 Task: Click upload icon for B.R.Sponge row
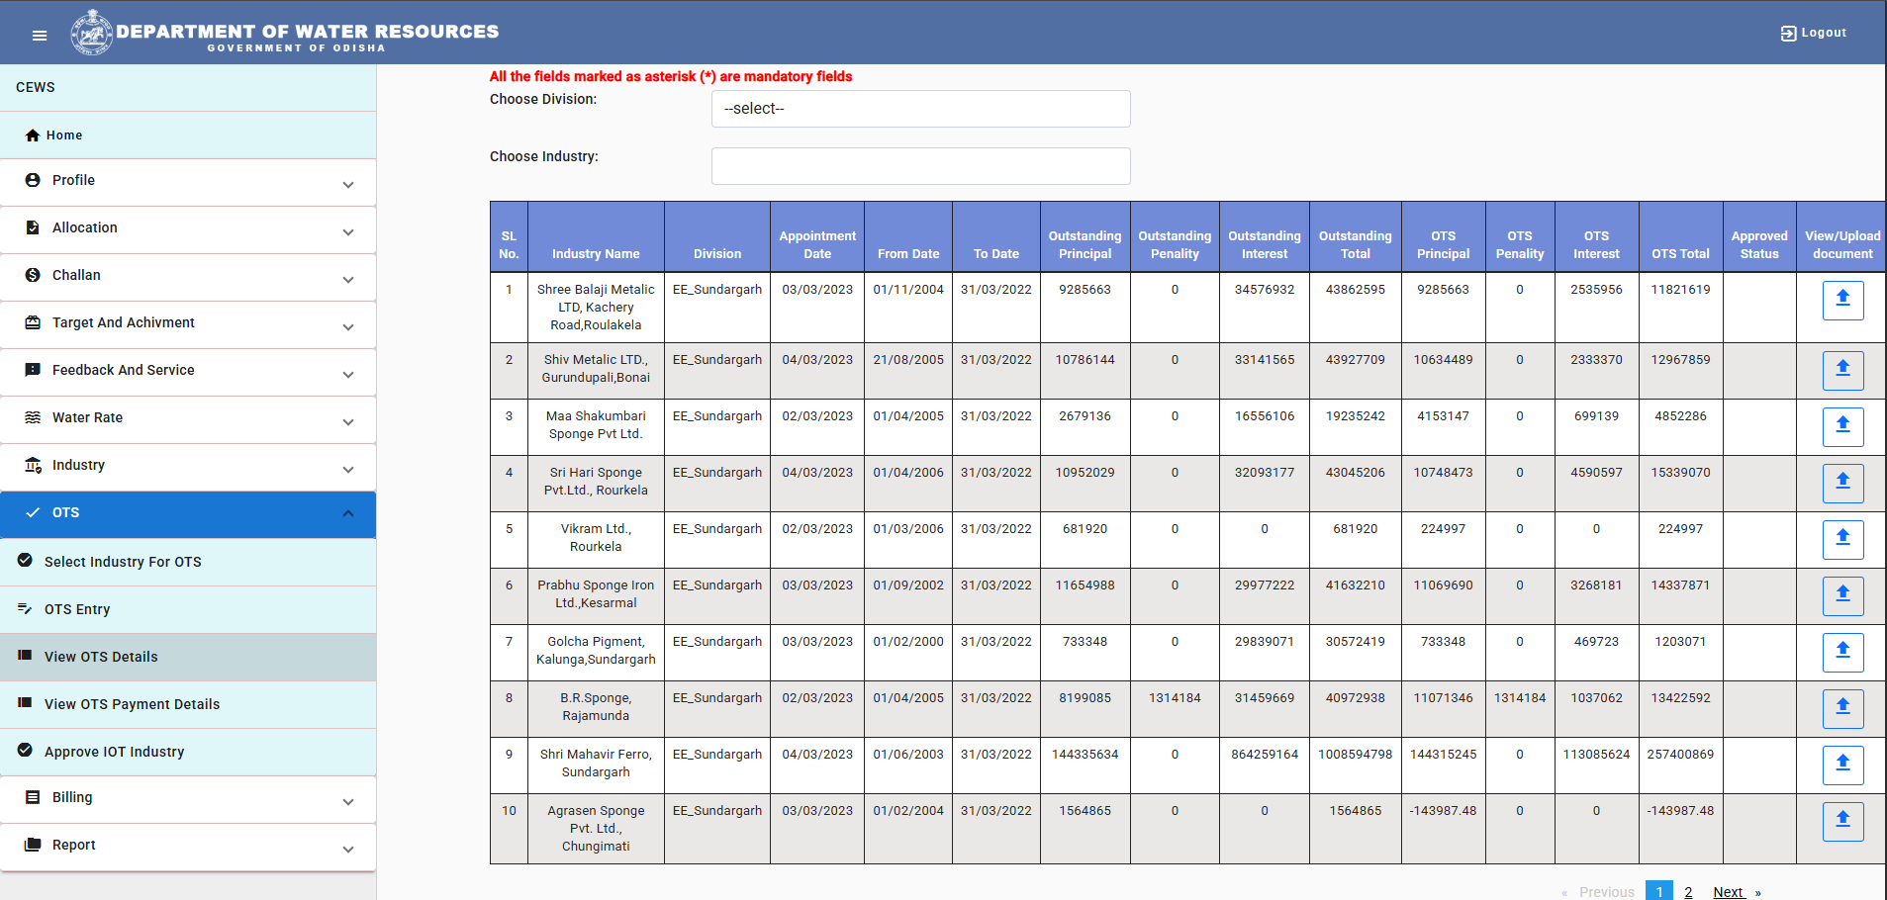pyautogui.click(x=1842, y=708)
